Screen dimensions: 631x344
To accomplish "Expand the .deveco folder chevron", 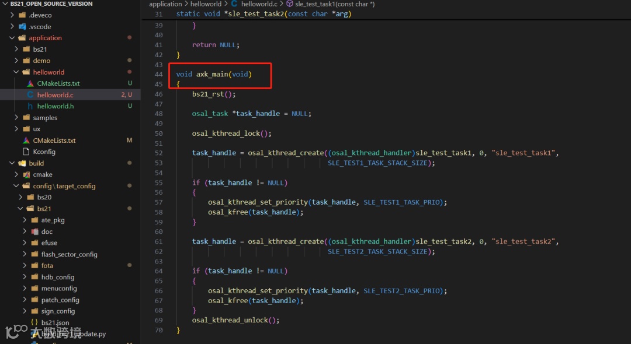I will (12, 15).
